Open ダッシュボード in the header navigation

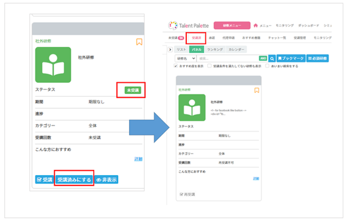308,26
